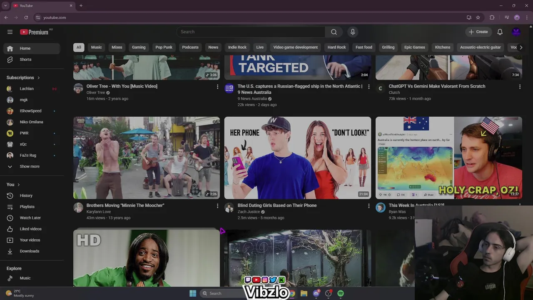Play the Brothers Moving video thumbnail

[x=147, y=158]
